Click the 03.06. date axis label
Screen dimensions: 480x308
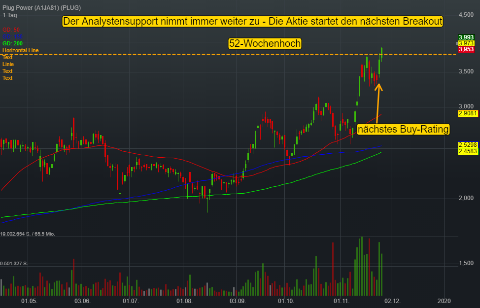(82, 301)
